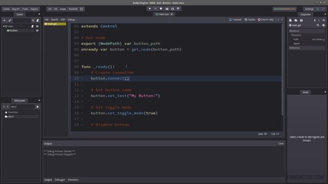Select main.gd in script list
This screenshot has height=184, width=328.
55,24
